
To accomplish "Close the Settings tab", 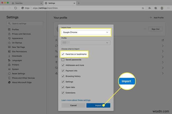I will click(74, 3).
